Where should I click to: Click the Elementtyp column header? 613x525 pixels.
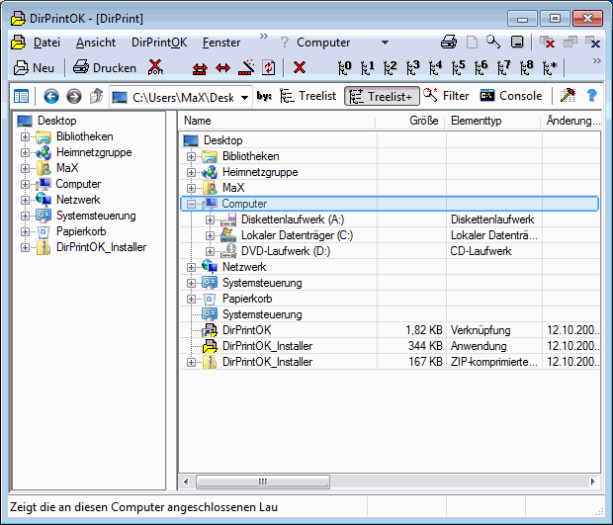492,121
